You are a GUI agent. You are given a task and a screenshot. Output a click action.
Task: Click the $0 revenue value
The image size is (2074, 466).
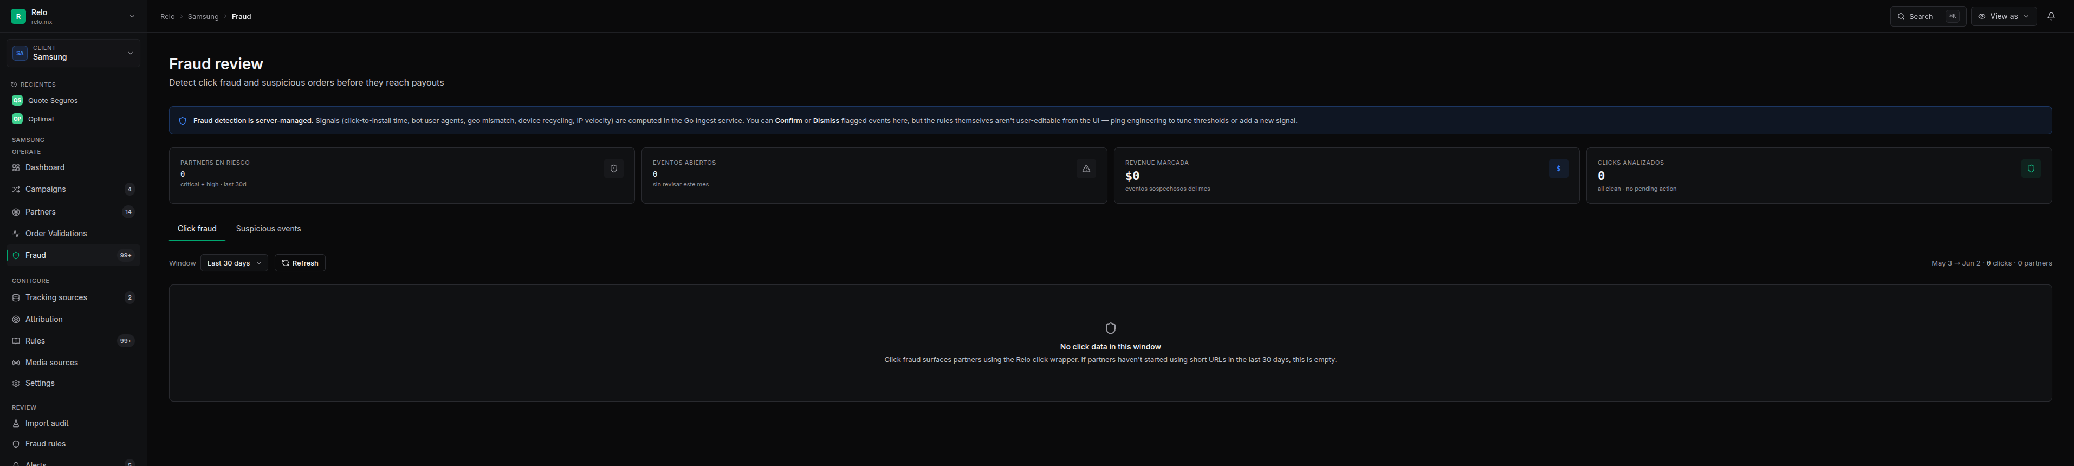point(1132,176)
